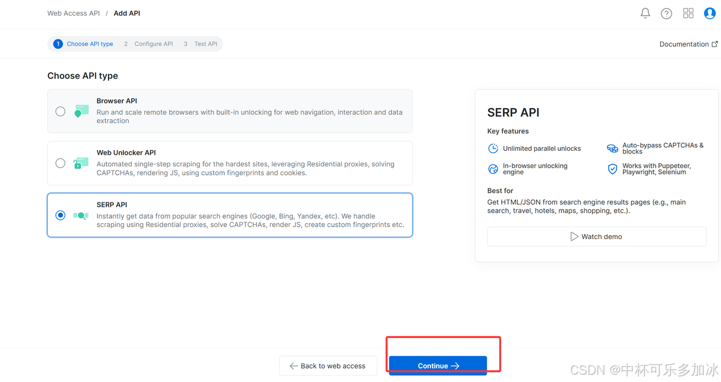Click the Browser API illustration icon
The image size is (721, 382).
tap(81, 111)
